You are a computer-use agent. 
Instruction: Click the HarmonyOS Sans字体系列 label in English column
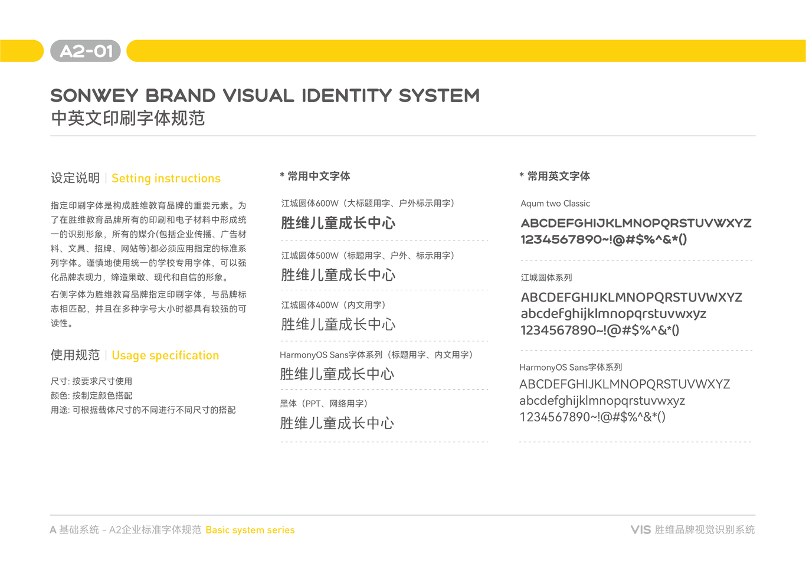coord(571,367)
